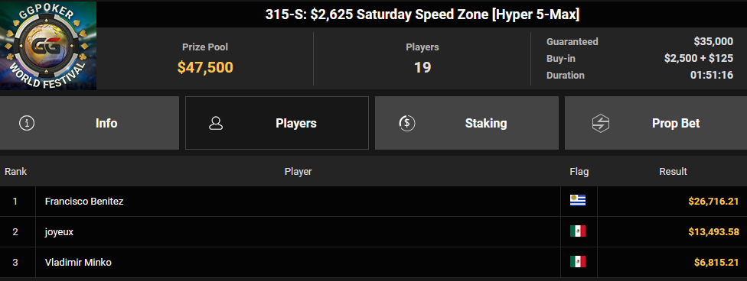Sort by the Player column header

click(x=298, y=172)
